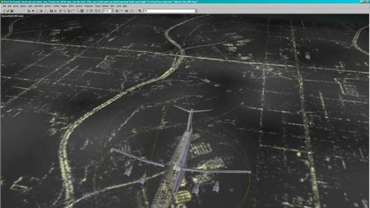Click the Open file folder icon
The image size is (370, 208).
[x=8, y=11]
